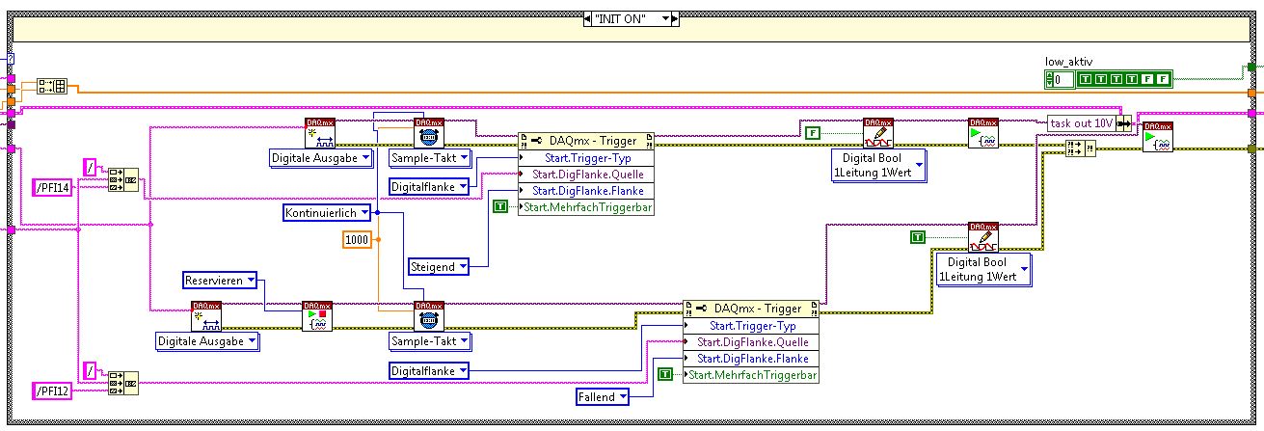Viewport: 1264px width, 431px height.
Task: Select the Build Array node next to task out 10V
Action: coord(1124,123)
